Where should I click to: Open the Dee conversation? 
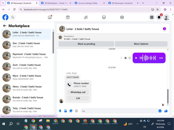(x=26, y=45)
